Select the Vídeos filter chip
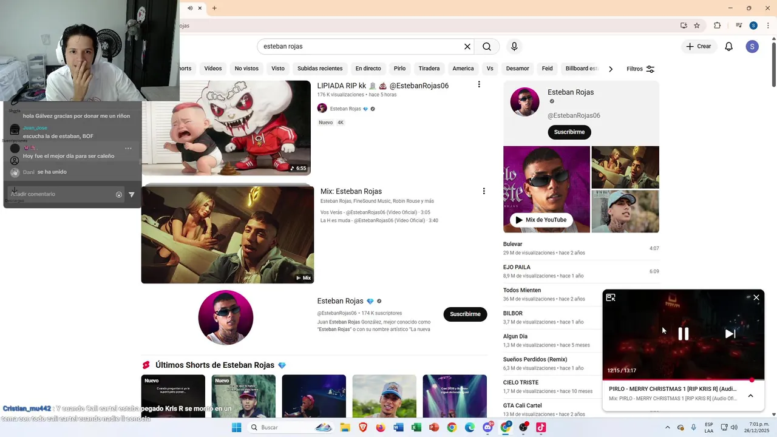This screenshot has width=777, height=437. click(x=213, y=69)
